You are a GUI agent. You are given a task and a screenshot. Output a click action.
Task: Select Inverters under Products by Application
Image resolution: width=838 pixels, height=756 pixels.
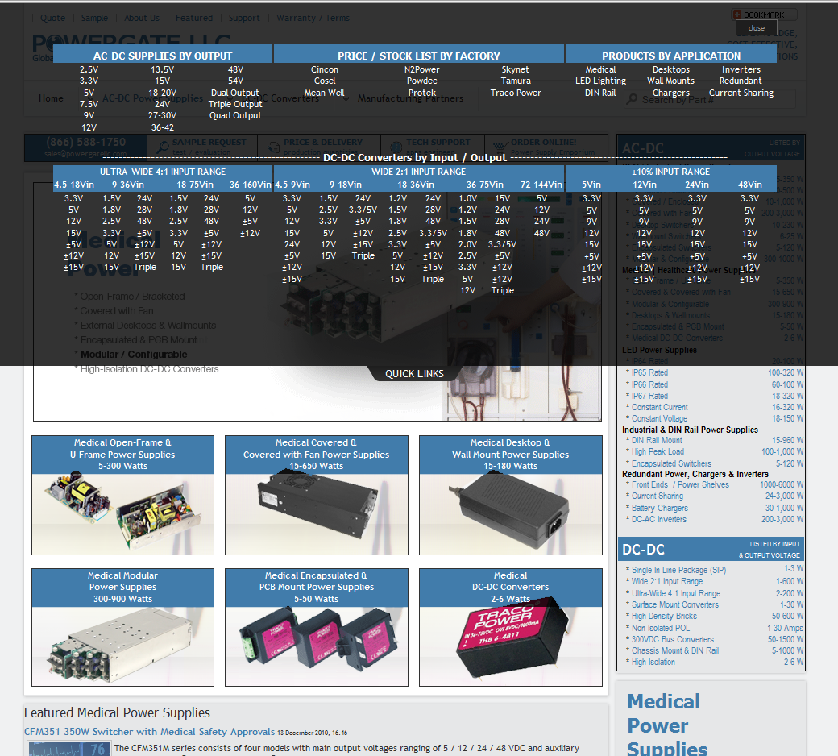(x=741, y=69)
